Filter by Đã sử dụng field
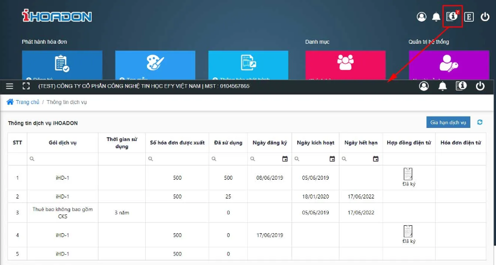This screenshot has height=265, width=496. pyautogui.click(x=228, y=159)
